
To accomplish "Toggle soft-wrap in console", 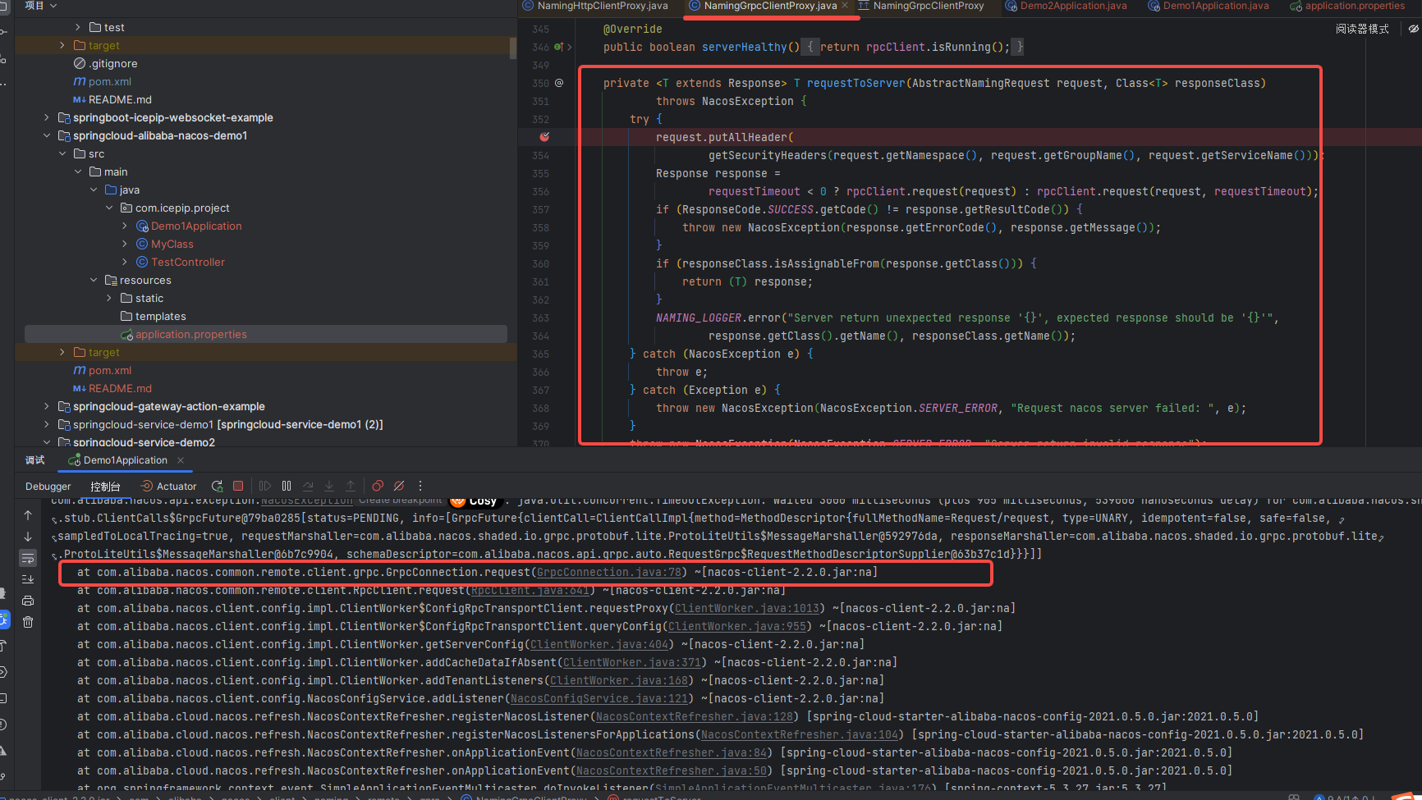I will 28,558.
